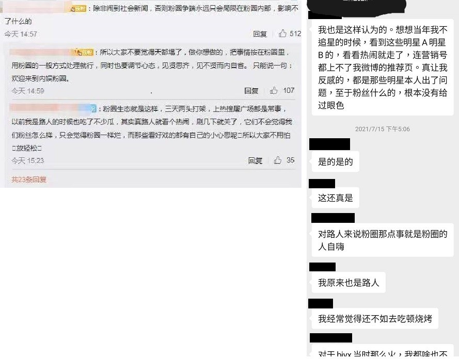
Task: Select the chat bubble 我原来也是路人
Action: pos(349,283)
